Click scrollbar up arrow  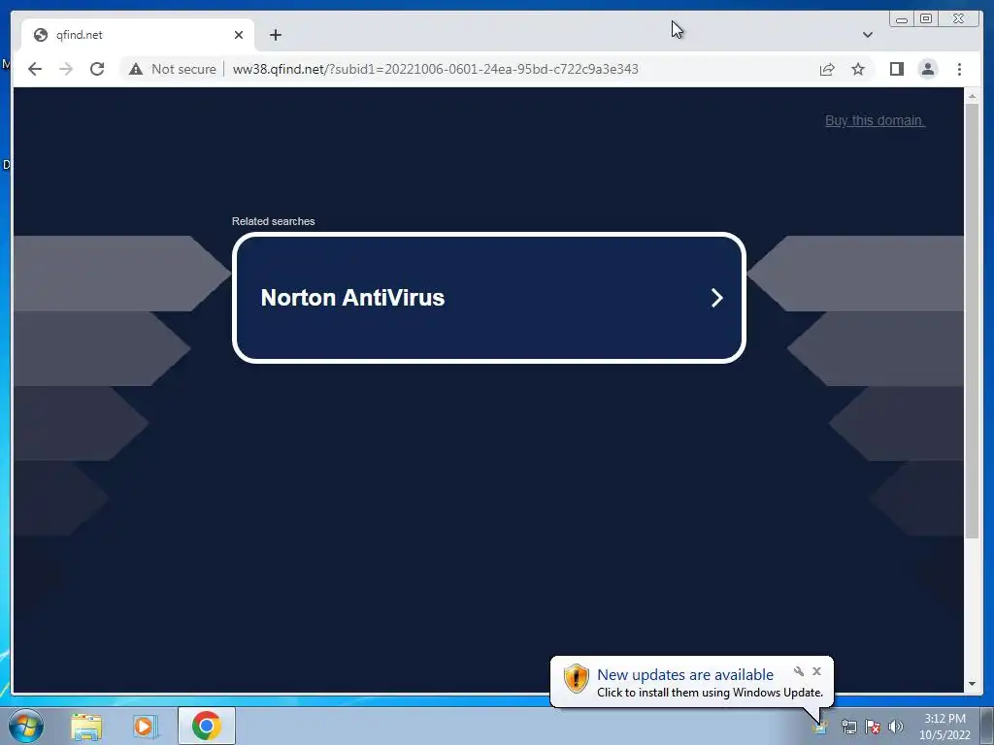click(972, 96)
